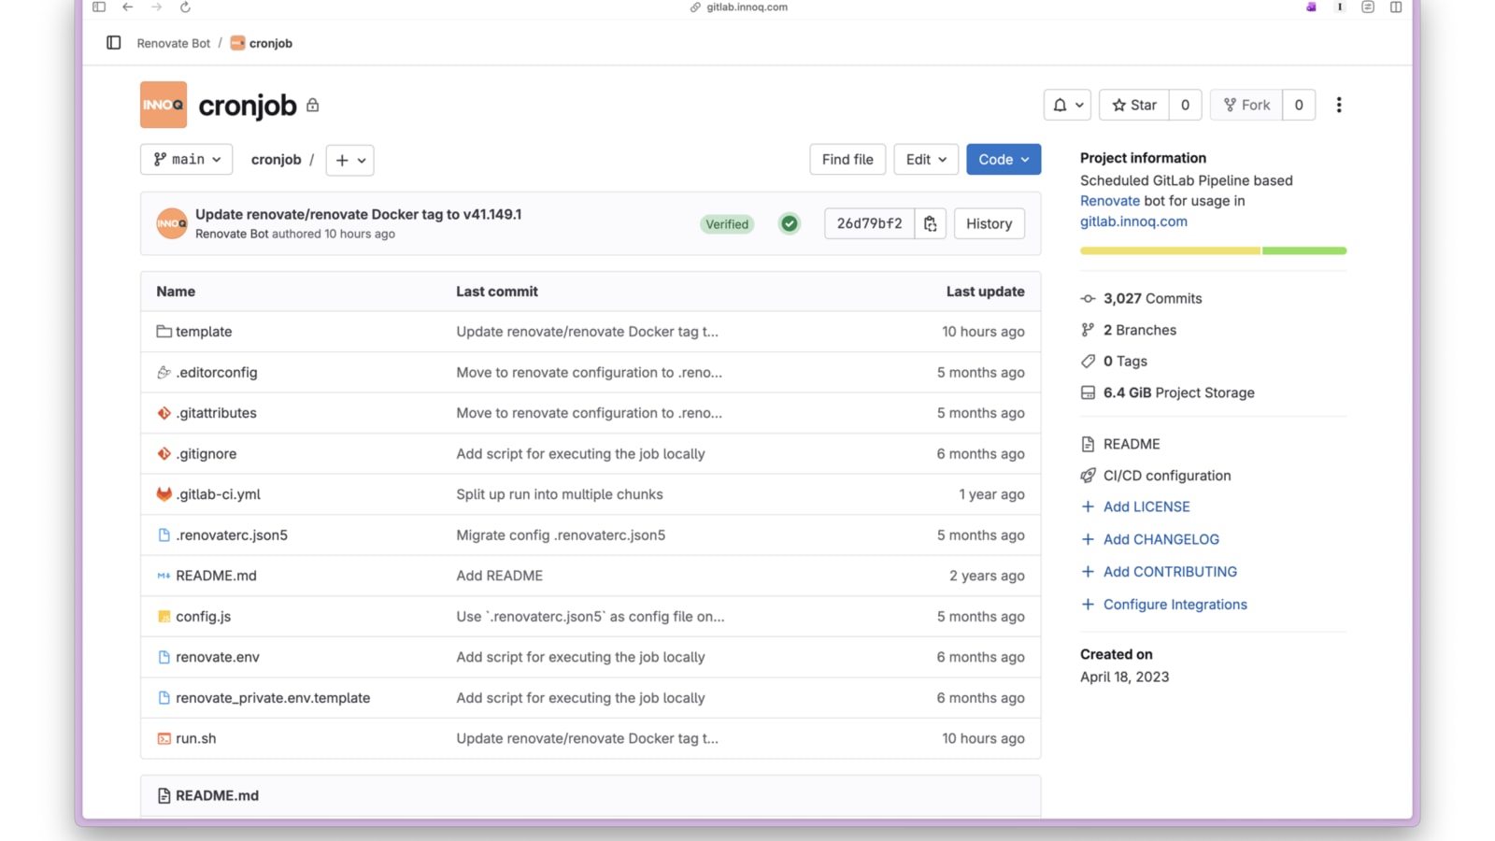
Task: Click Add LICENSE link
Action: tap(1146, 506)
